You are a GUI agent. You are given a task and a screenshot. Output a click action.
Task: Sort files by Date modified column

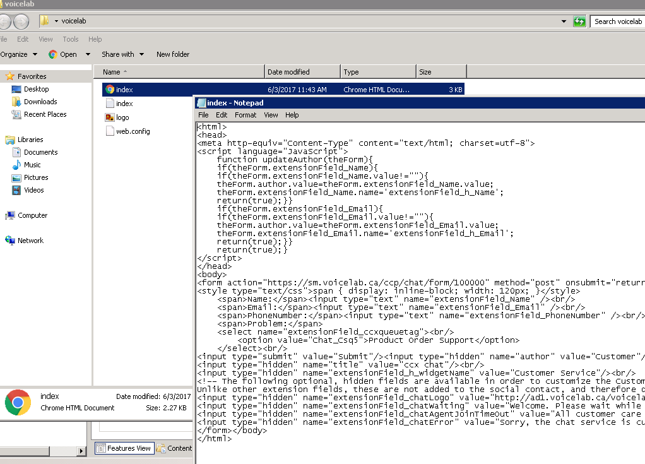point(302,71)
